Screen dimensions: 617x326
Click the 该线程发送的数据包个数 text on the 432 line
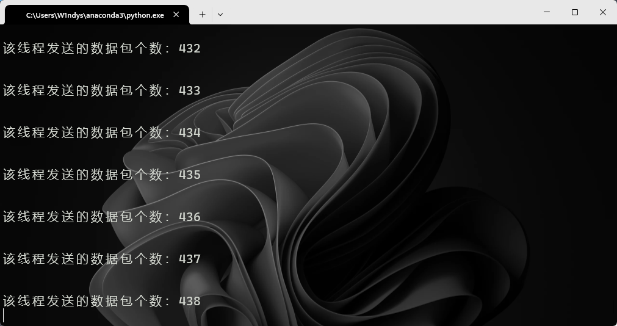click(83, 48)
